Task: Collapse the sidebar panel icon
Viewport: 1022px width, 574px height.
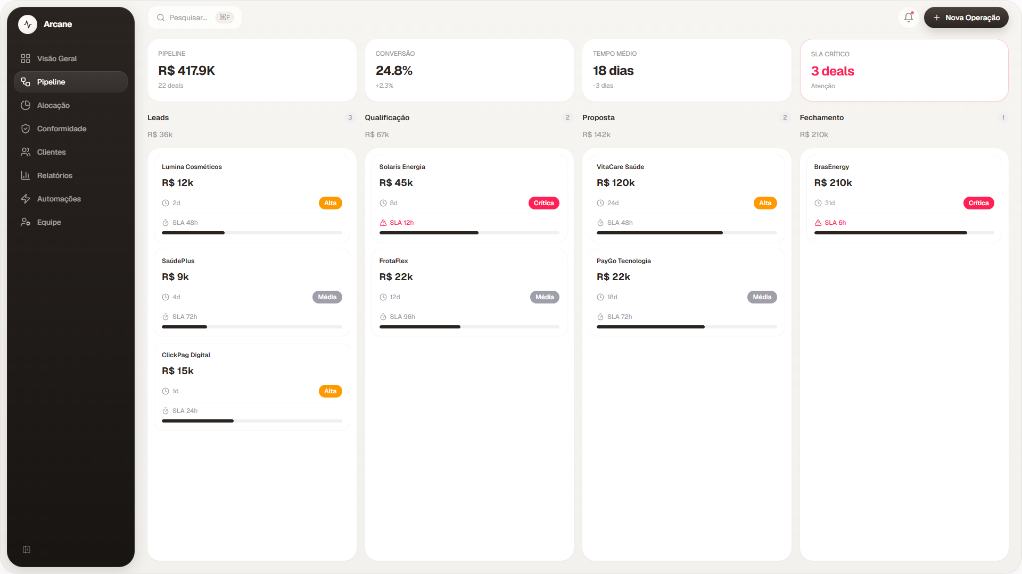Action: click(27, 550)
